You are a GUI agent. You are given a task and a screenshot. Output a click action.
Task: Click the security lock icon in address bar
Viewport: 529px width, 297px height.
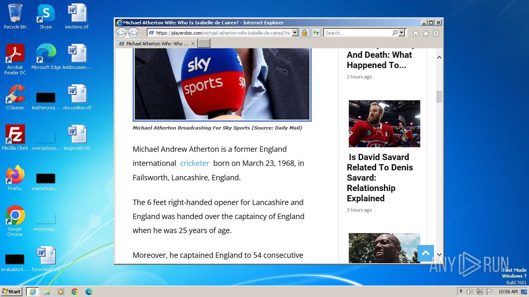pos(304,33)
